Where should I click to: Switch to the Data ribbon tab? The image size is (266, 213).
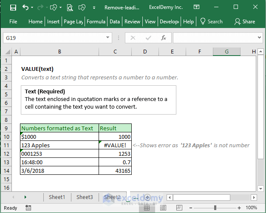point(115,22)
